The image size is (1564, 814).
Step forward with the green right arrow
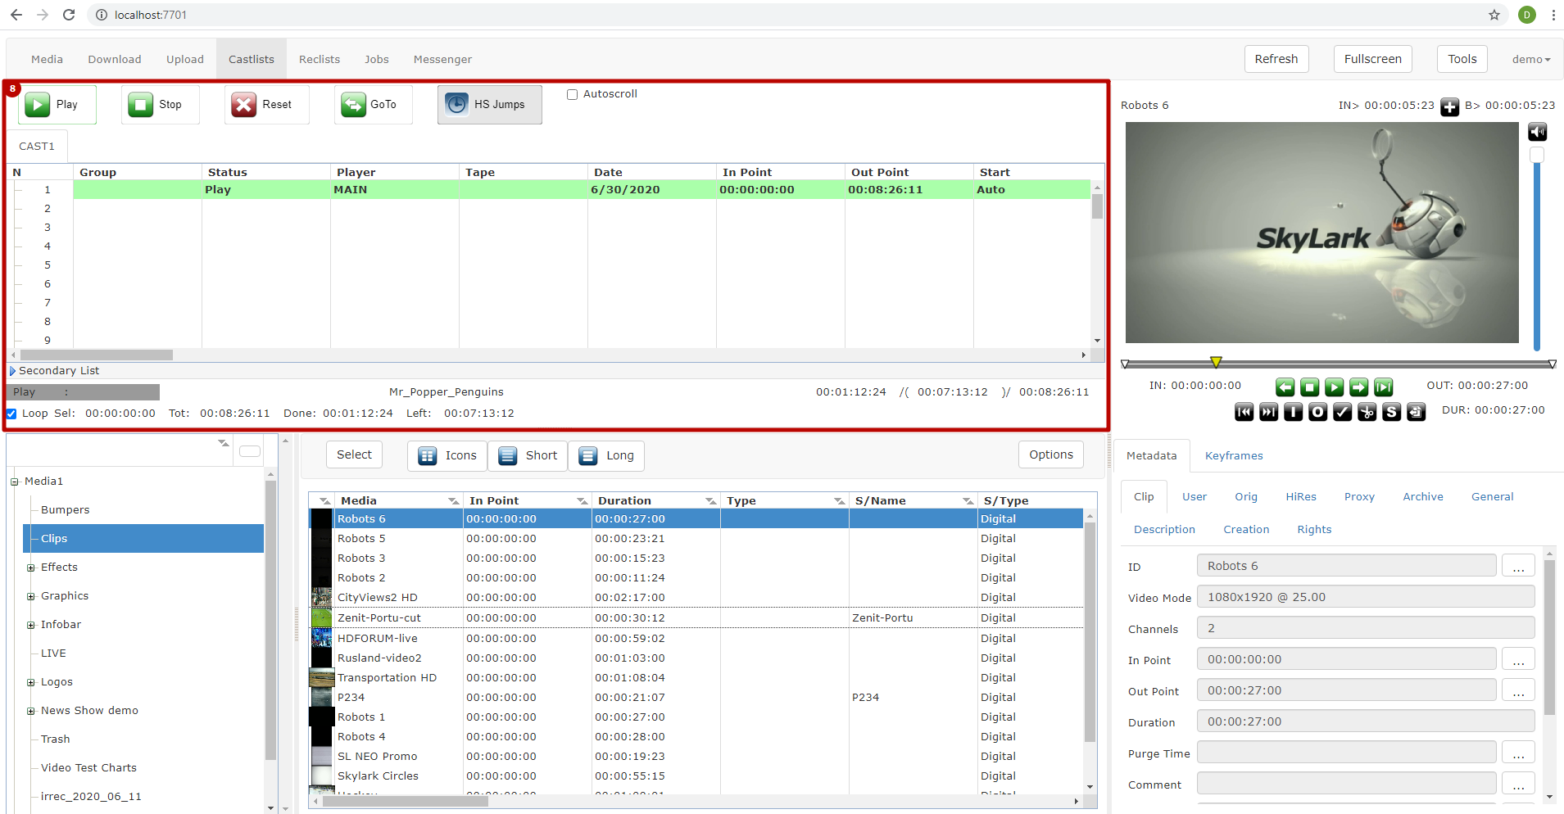[1359, 387]
